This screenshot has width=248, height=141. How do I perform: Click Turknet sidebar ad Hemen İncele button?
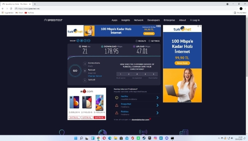pos(182,63)
